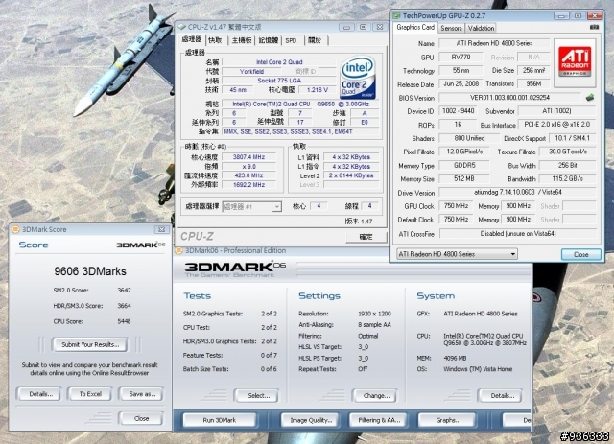
Task: Click Run 3DMark button
Action: [x=220, y=420]
